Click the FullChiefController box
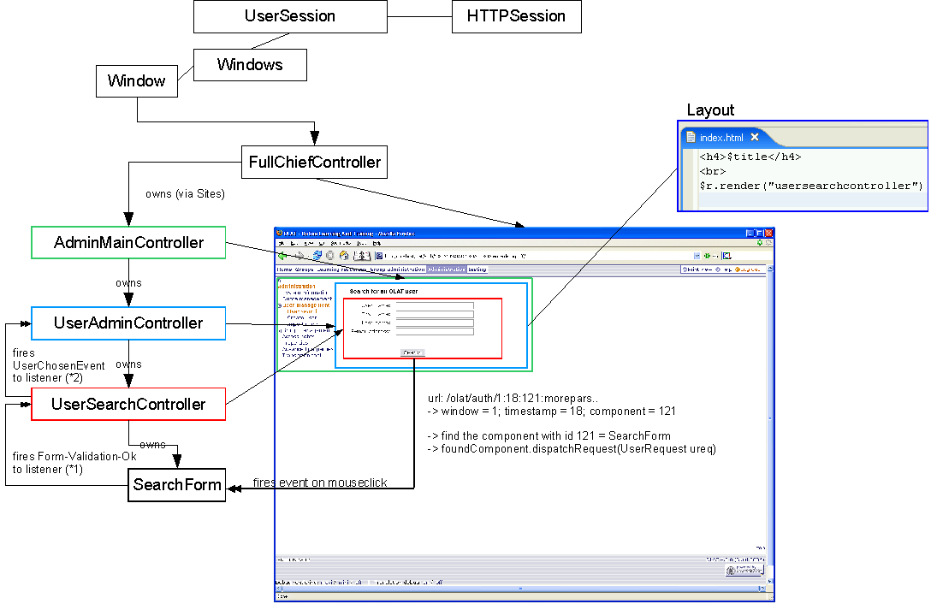 point(314,163)
